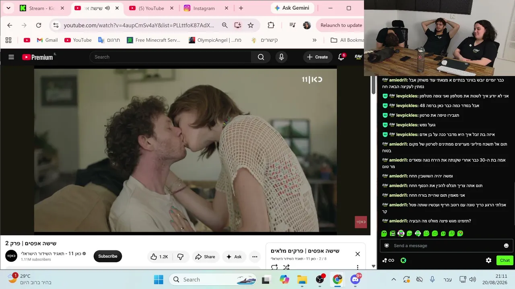This screenshot has width=515, height=289.
Task: Subscribe to the כאן 11 channel
Action: point(108,256)
